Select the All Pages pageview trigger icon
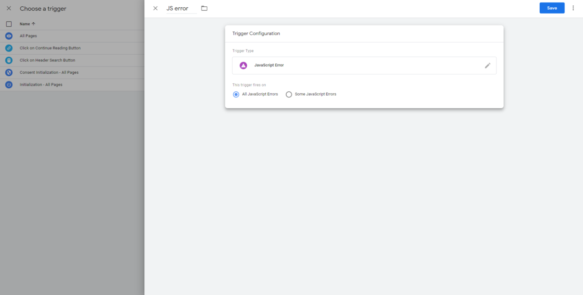Screen dimensions: 583x295 point(8,35)
